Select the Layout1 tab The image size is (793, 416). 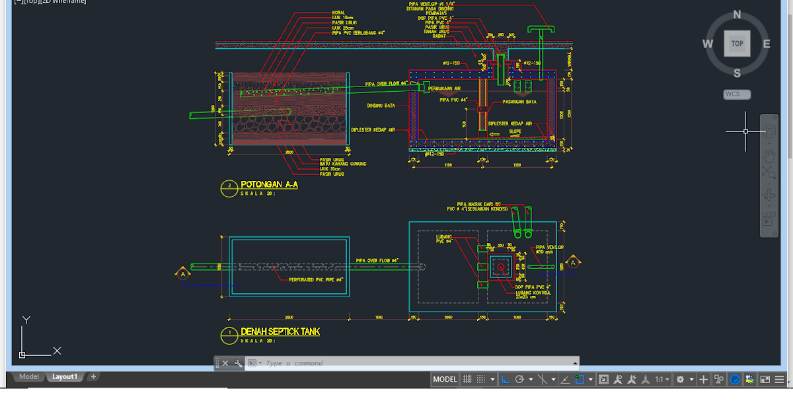coord(64,376)
